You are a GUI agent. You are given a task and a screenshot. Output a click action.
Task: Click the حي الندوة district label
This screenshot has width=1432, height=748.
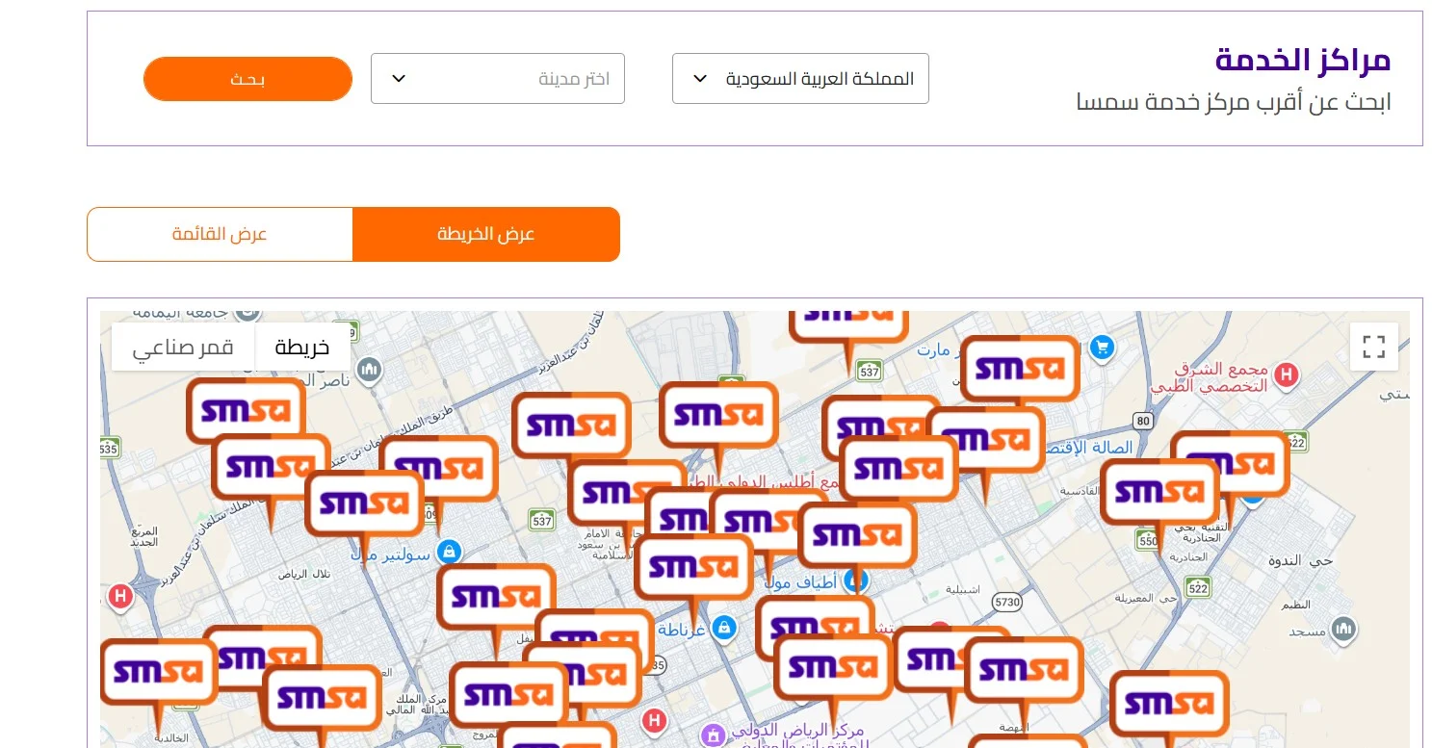tap(1299, 560)
